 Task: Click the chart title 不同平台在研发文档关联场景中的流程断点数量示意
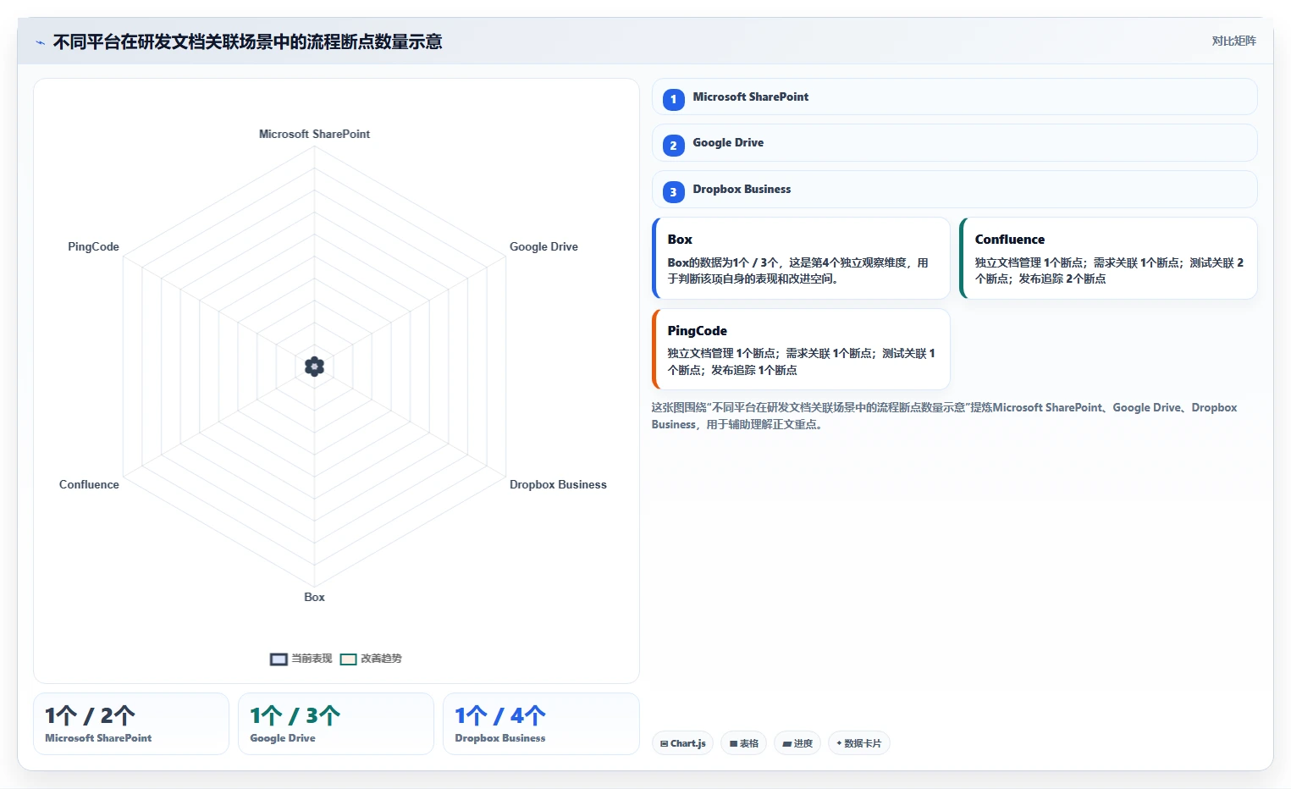click(247, 41)
